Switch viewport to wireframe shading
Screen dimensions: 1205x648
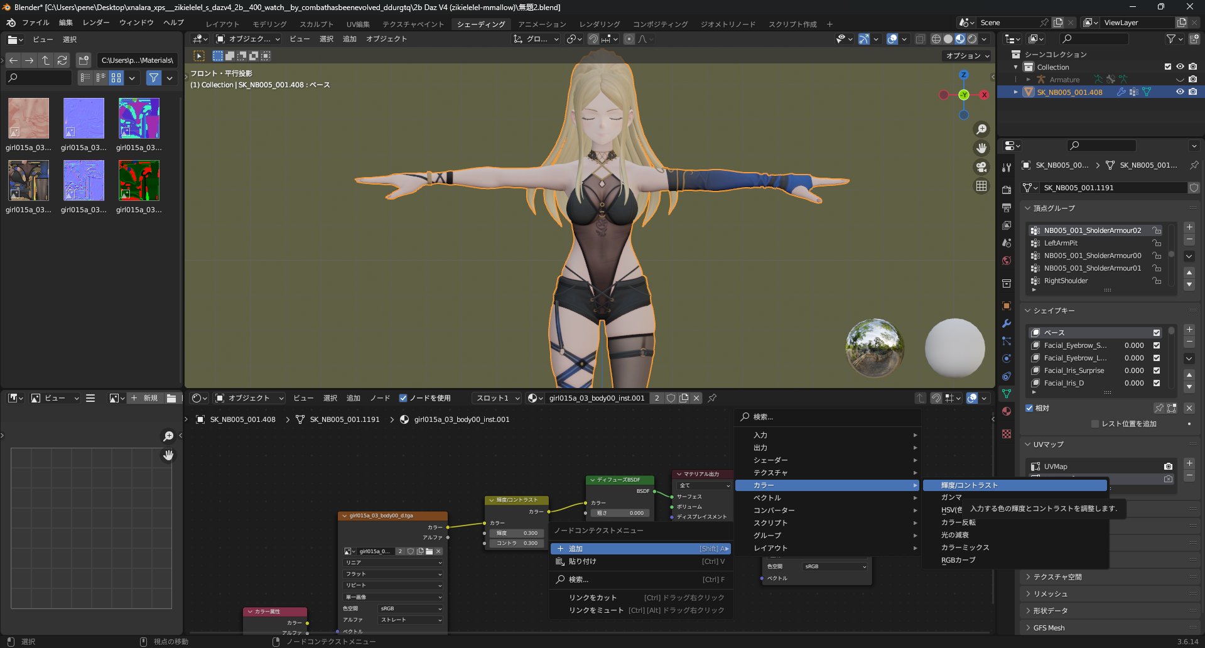[936, 39]
